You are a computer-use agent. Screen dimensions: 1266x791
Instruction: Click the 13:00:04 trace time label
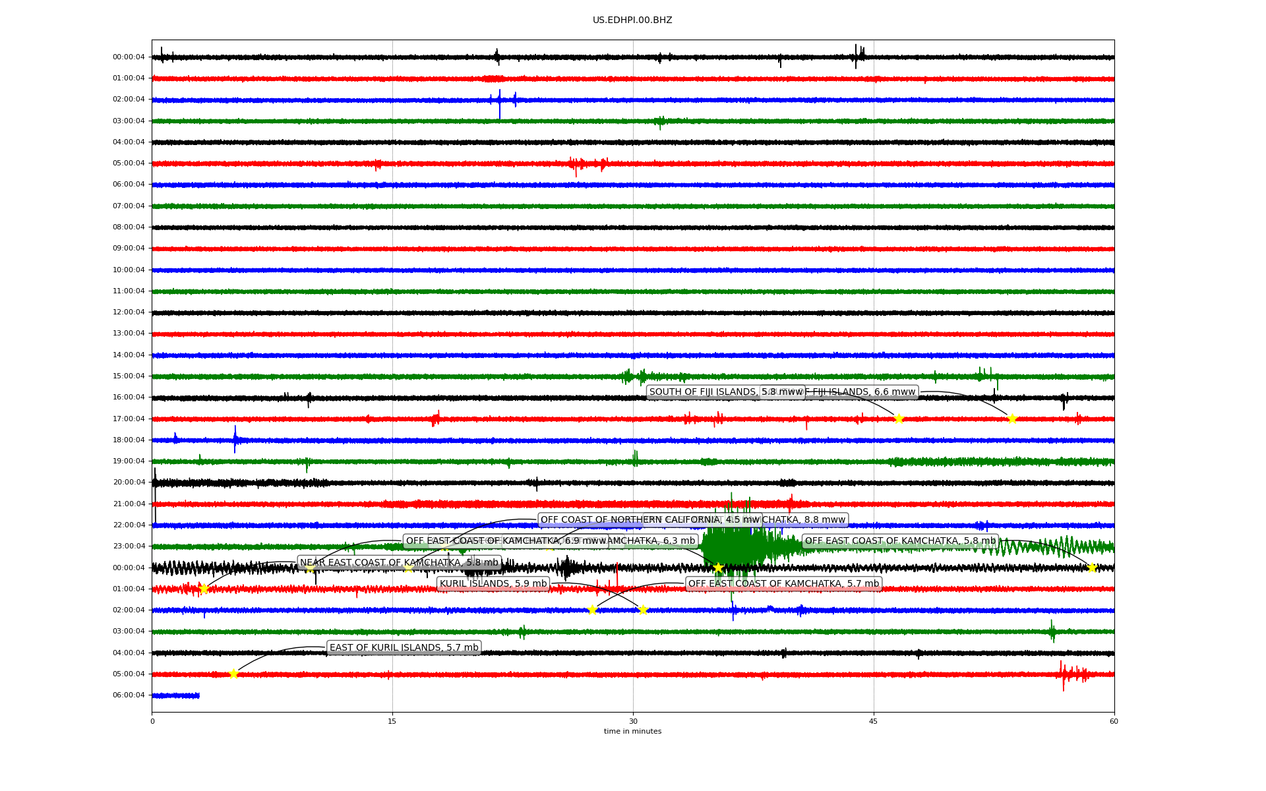click(129, 334)
